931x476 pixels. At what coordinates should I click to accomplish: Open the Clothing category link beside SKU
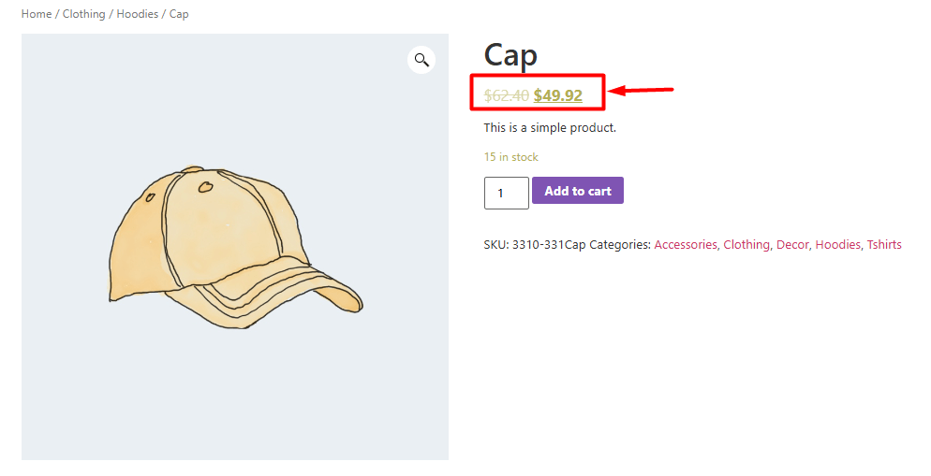(746, 245)
